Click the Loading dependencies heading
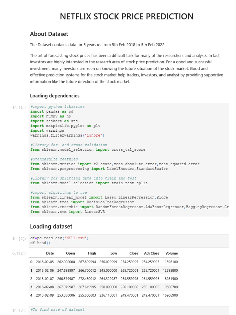 55,96
